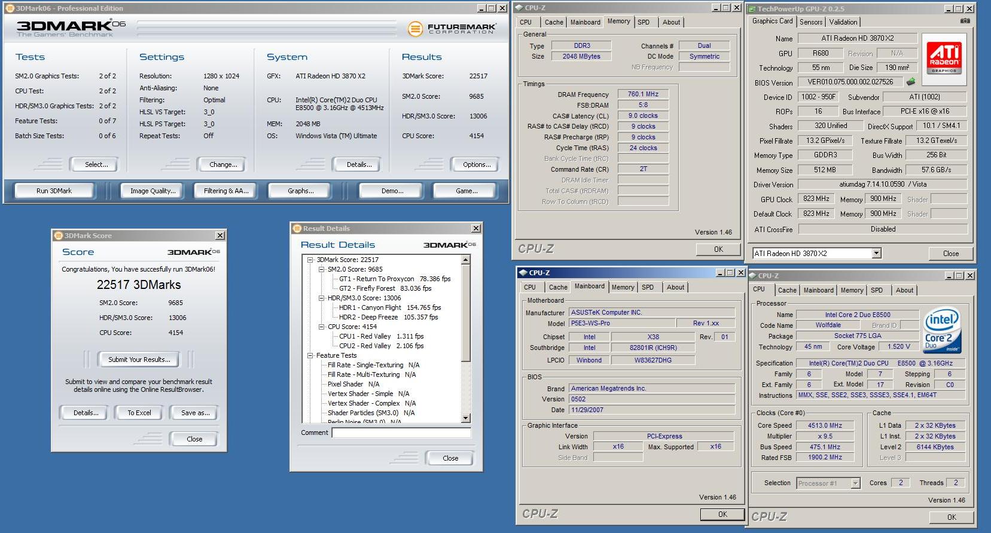The height and width of the screenshot is (533, 991).
Task: Collapse the CPU Score tree node
Action: [x=321, y=327]
